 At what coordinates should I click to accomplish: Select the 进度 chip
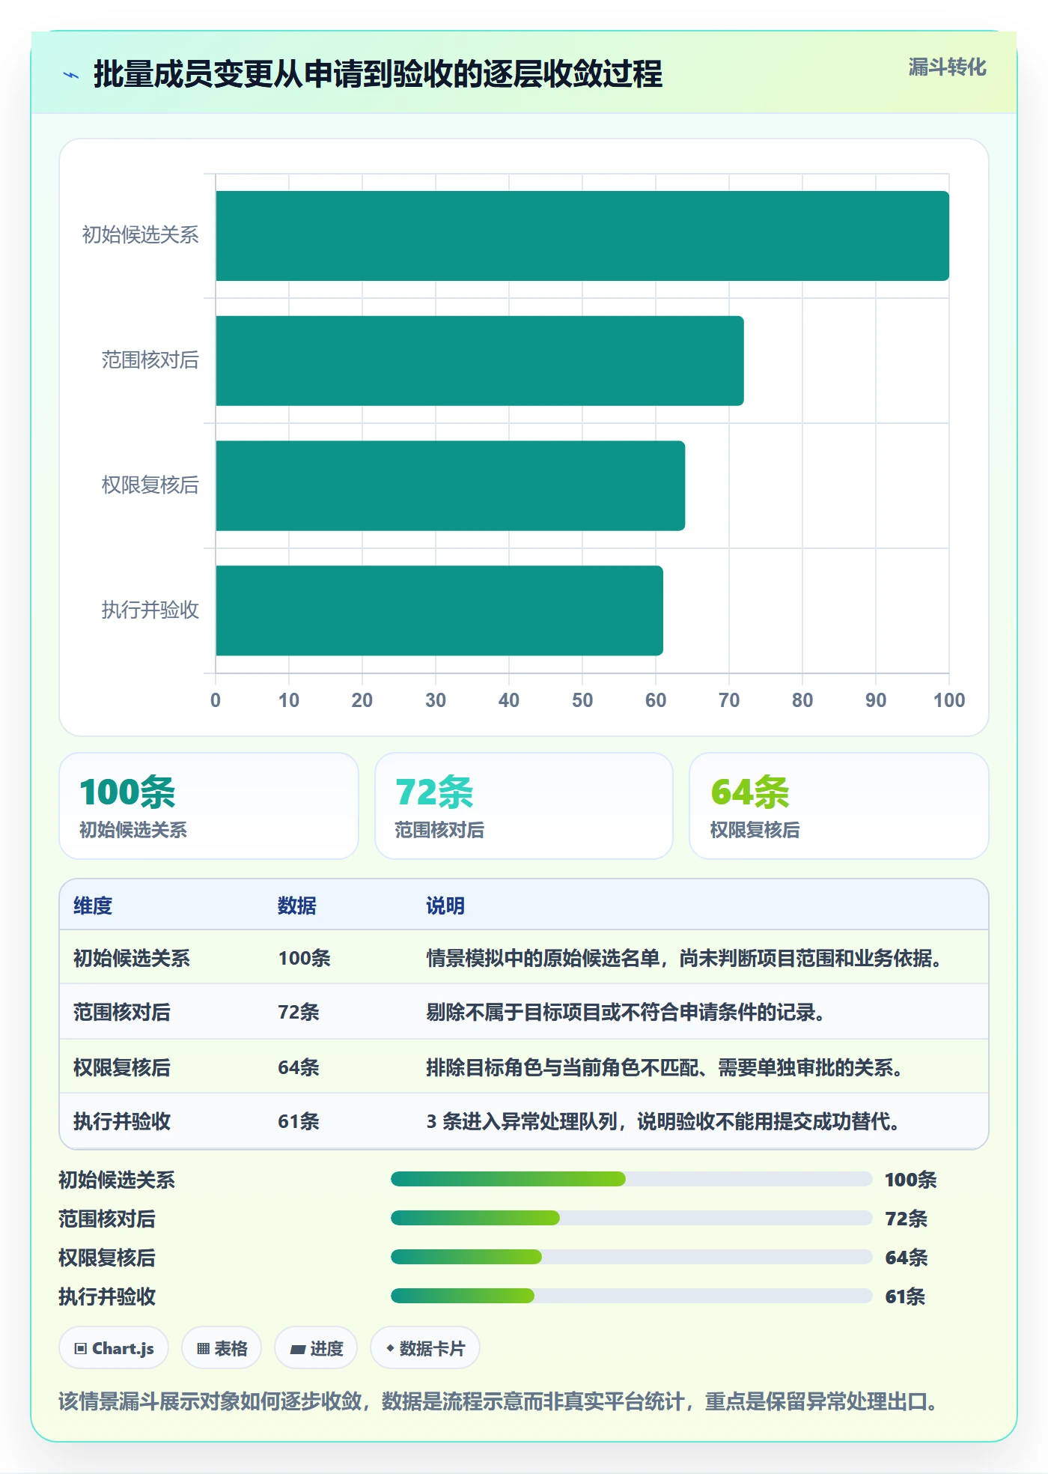coord(316,1348)
